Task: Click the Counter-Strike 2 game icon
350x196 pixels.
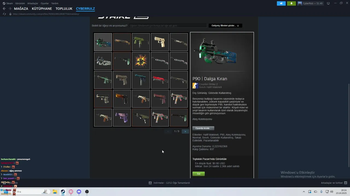Action: (195, 86)
